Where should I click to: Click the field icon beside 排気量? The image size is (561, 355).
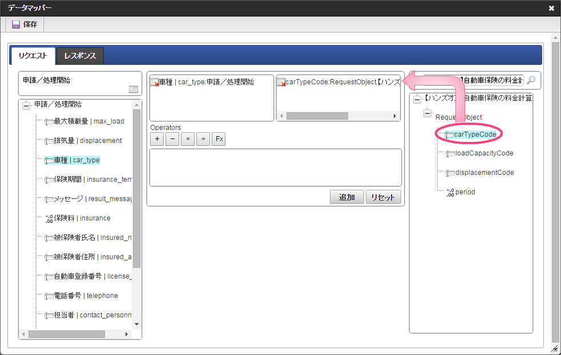(x=49, y=141)
